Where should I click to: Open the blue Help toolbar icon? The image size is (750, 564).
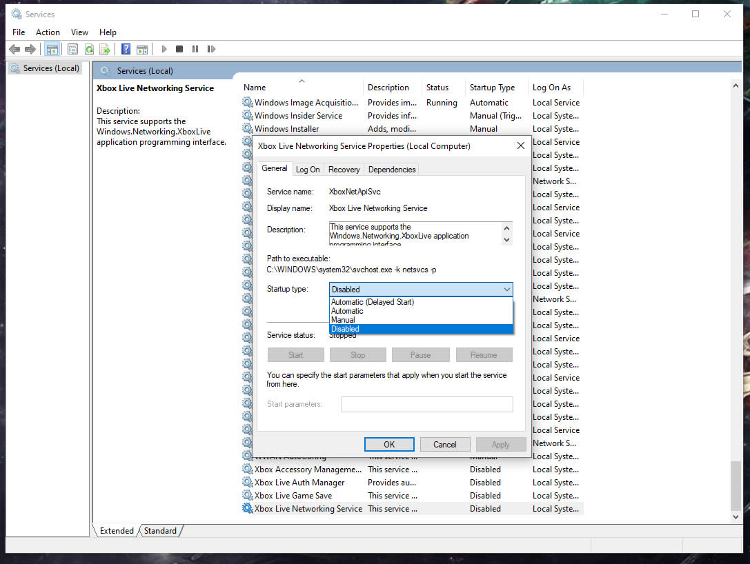126,49
